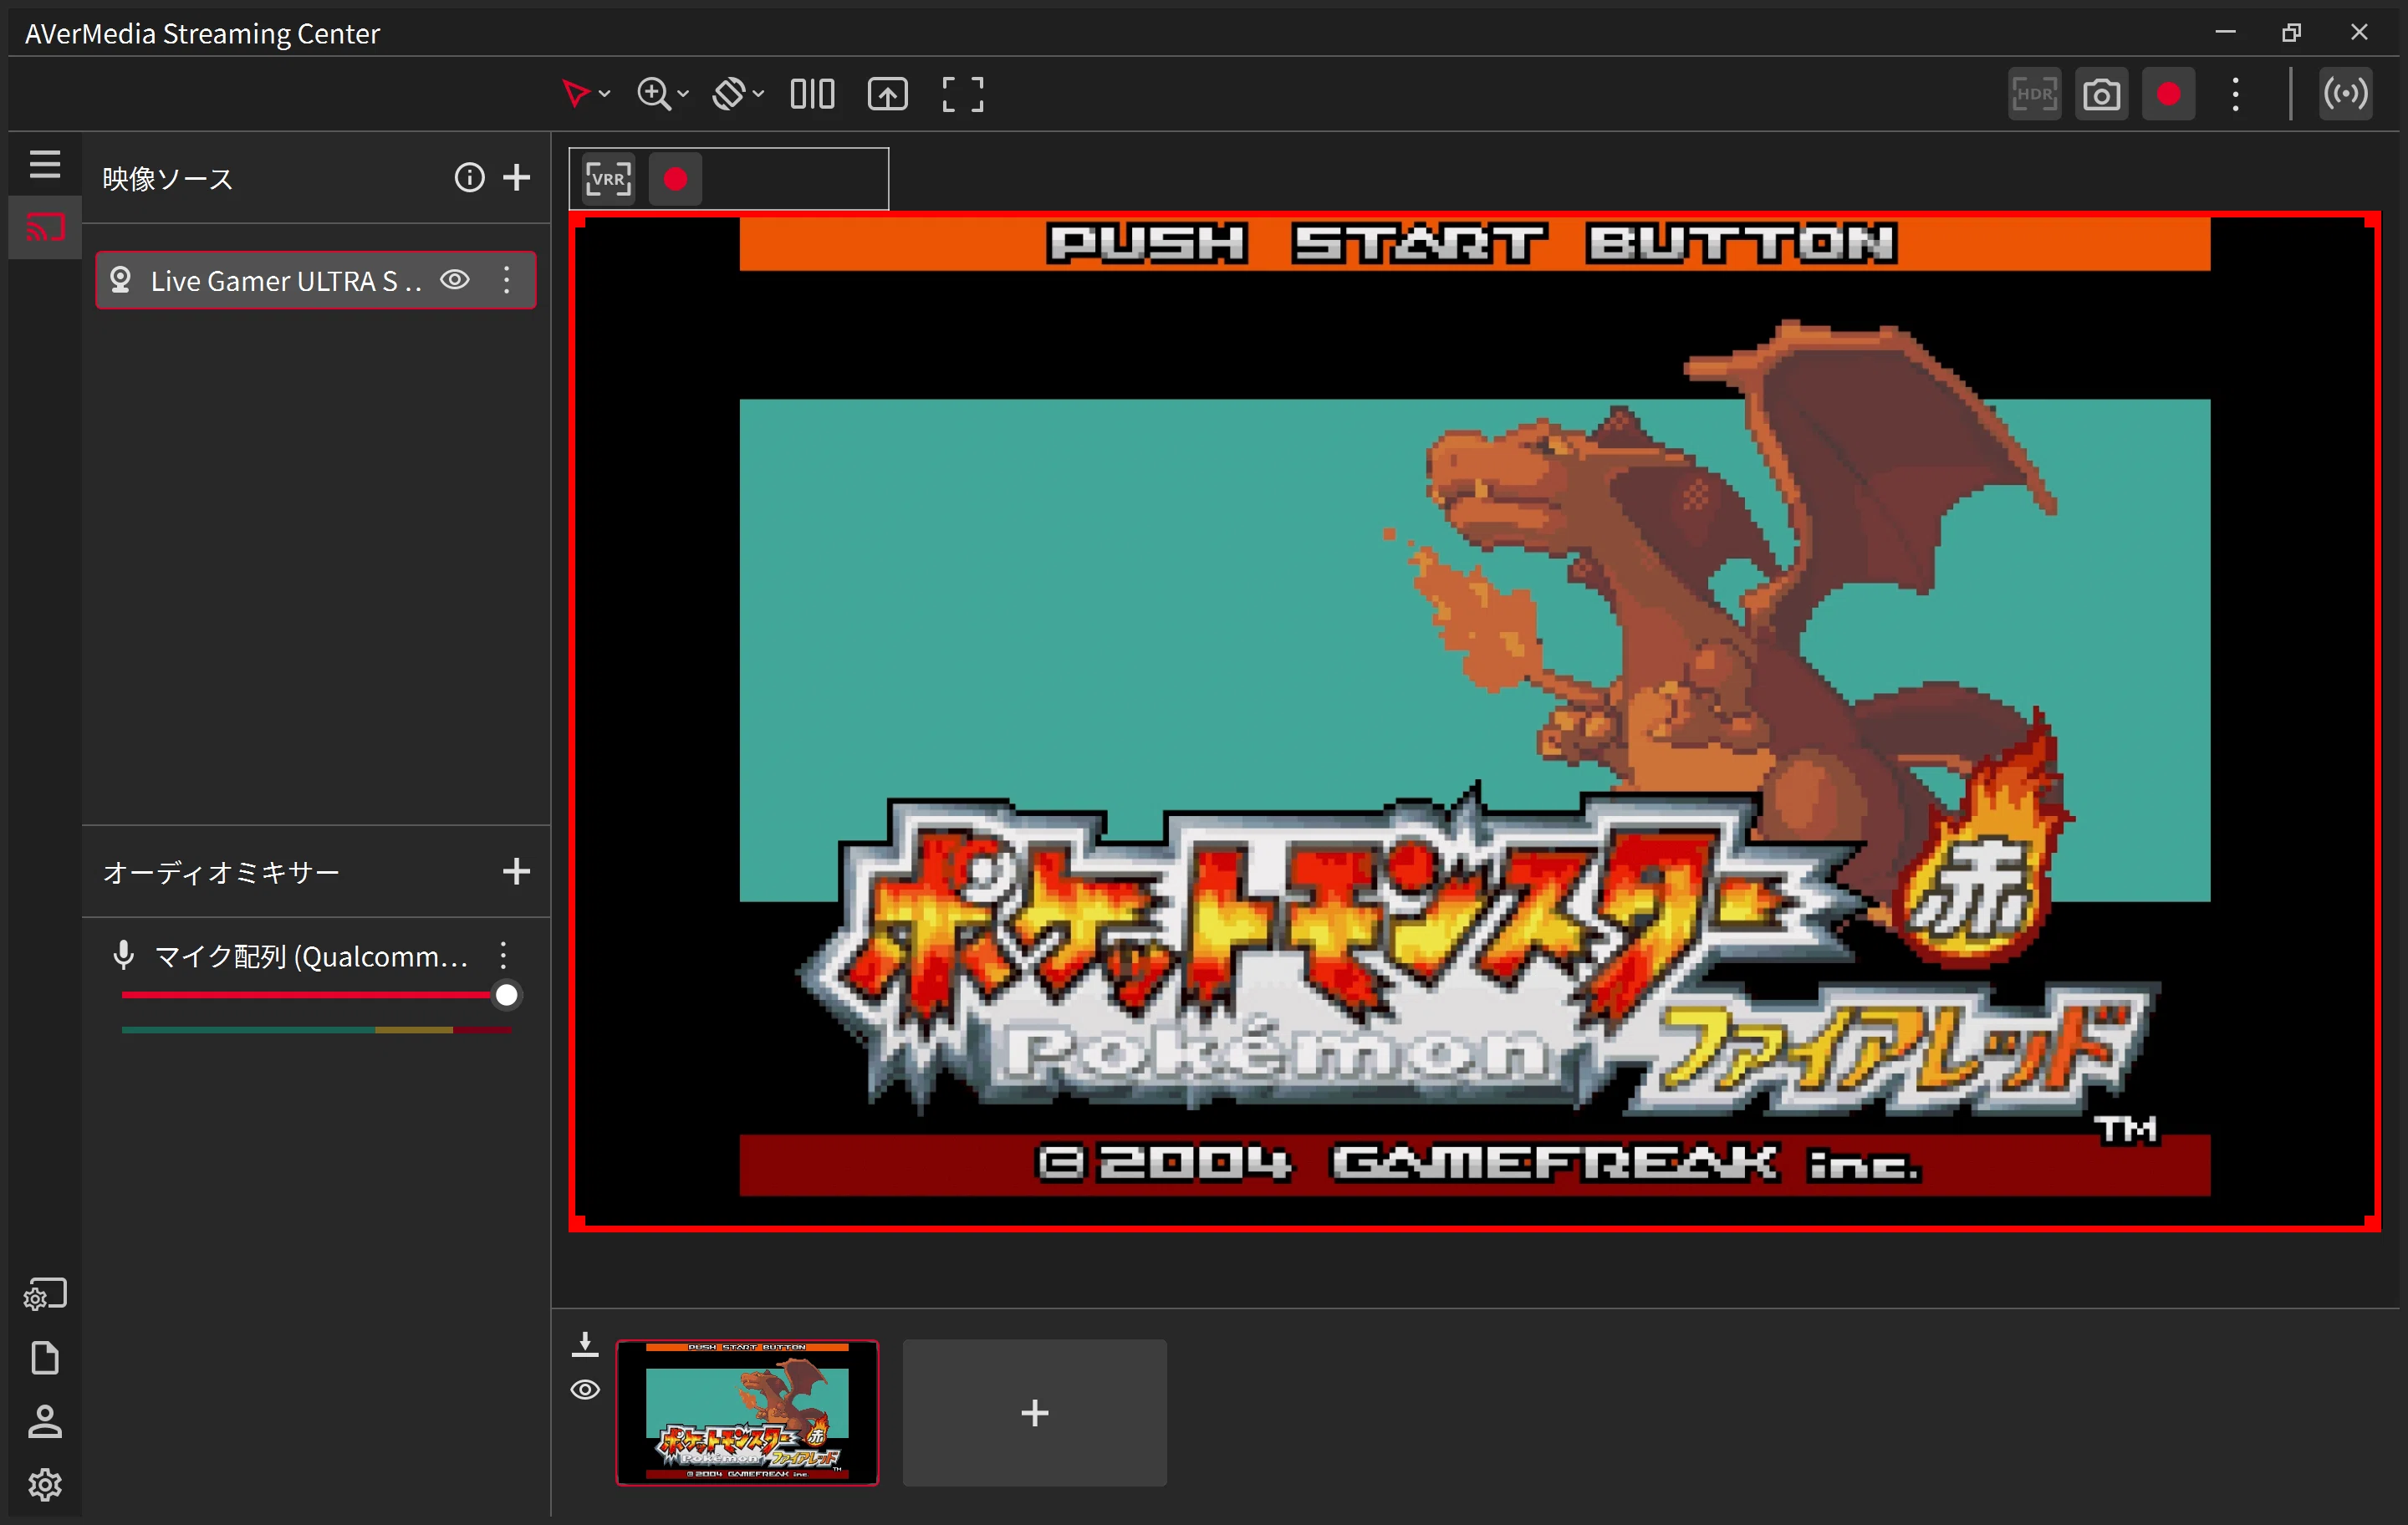2408x1525 pixels.
Task: Open マイク配列 audio options menu
Action: point(503,955)
